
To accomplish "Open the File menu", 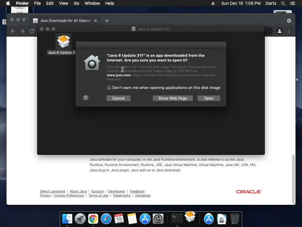I will point(37,3).
